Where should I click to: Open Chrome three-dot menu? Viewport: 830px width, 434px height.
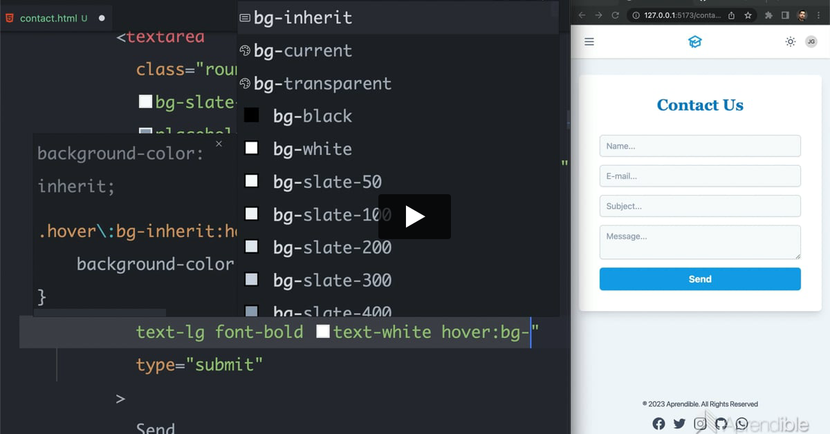pos(819,15)
